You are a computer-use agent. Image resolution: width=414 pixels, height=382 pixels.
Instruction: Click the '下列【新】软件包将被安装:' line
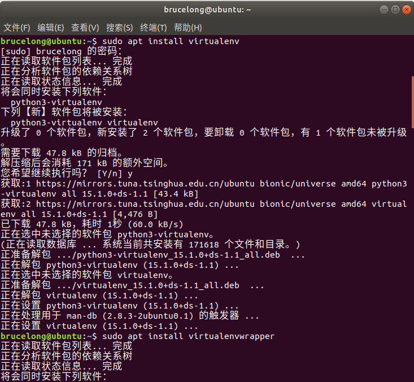pyautogui.click(x=64, y=112)
